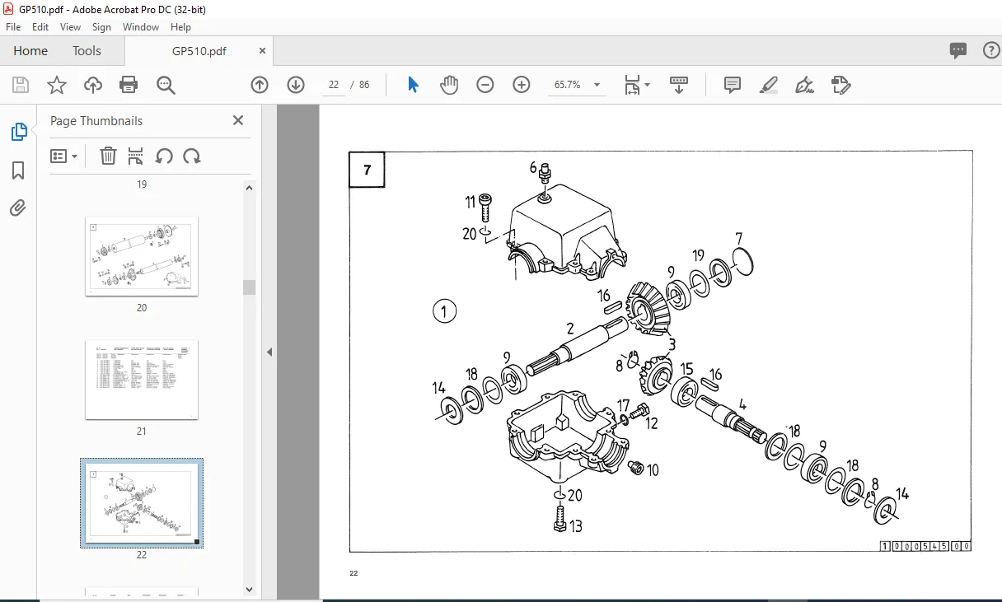Select the Highlight text pen tool
This screenshot has height=602, width=1002.
pos(769,85)
